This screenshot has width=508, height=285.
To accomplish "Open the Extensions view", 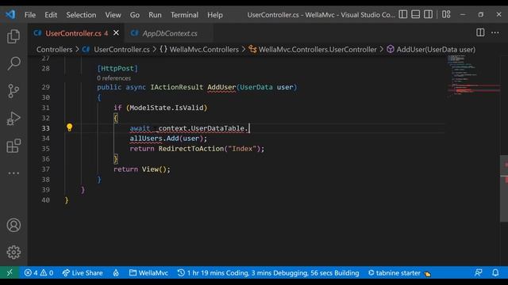I will [x=13, y=146].
